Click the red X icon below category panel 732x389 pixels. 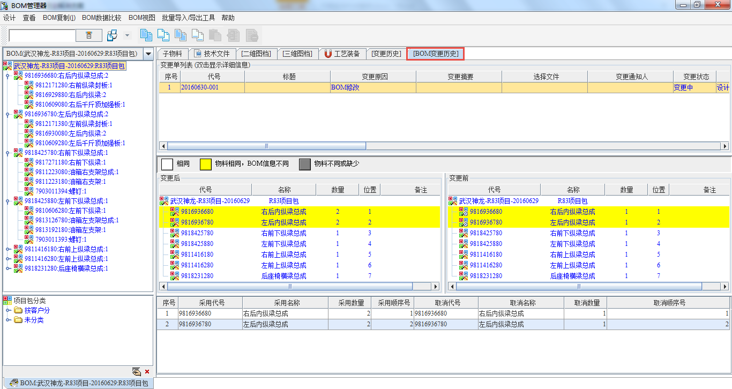[x=147, y=371]
